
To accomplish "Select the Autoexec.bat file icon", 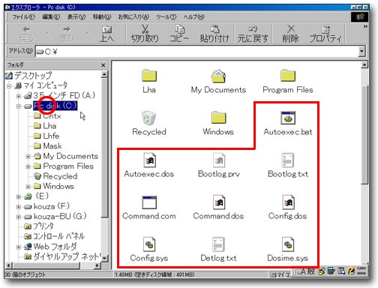I will [x=288, y=118].
